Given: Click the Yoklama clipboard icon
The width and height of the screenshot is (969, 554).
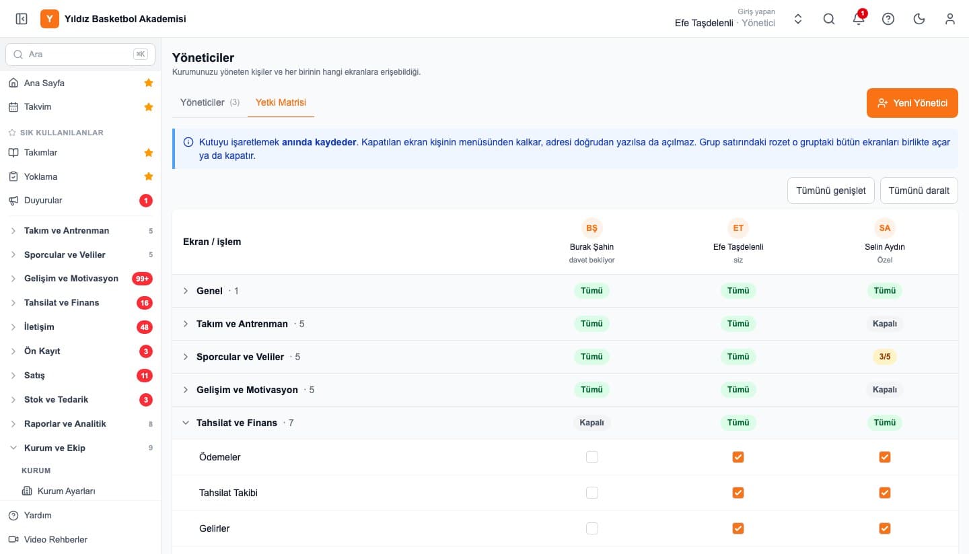Looking at the screenshot, I should 13,176.
